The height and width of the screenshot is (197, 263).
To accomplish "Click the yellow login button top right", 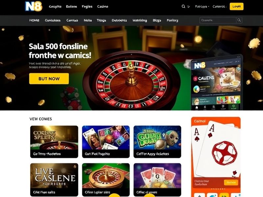I will [236, 7].
